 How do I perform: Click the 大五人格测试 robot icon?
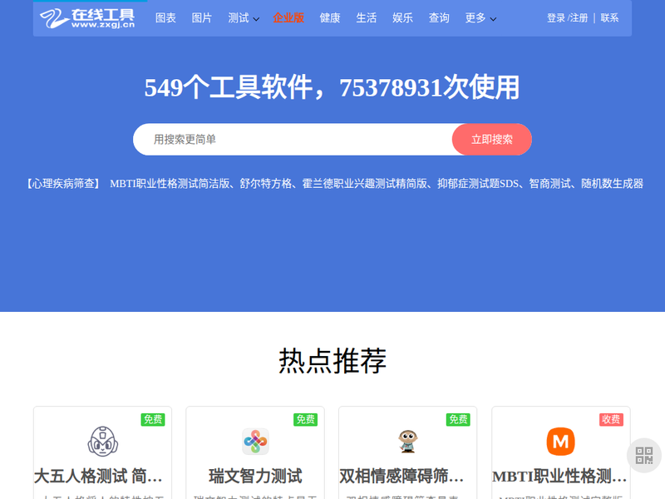102,441
